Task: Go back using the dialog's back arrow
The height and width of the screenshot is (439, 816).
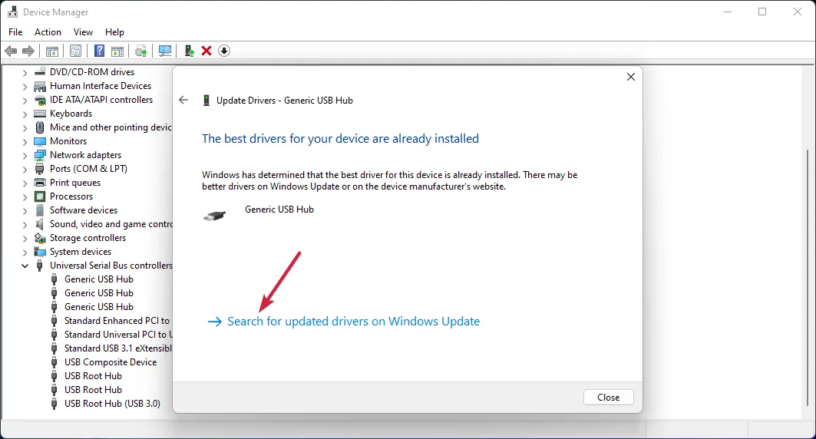Action: pyautogui.click(x=183, y=100)
